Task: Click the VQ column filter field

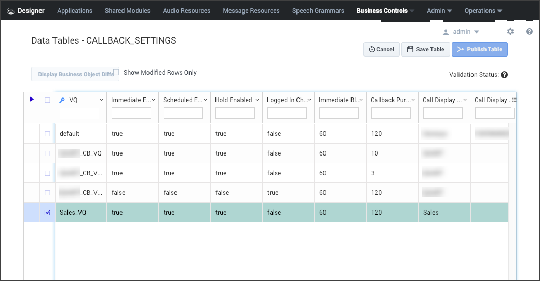Action: (79, 113)
